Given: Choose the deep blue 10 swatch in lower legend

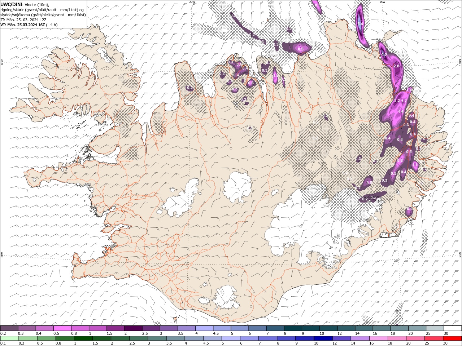Looking at the screenshot, I should pyautogui.click(x=323, y=338).
